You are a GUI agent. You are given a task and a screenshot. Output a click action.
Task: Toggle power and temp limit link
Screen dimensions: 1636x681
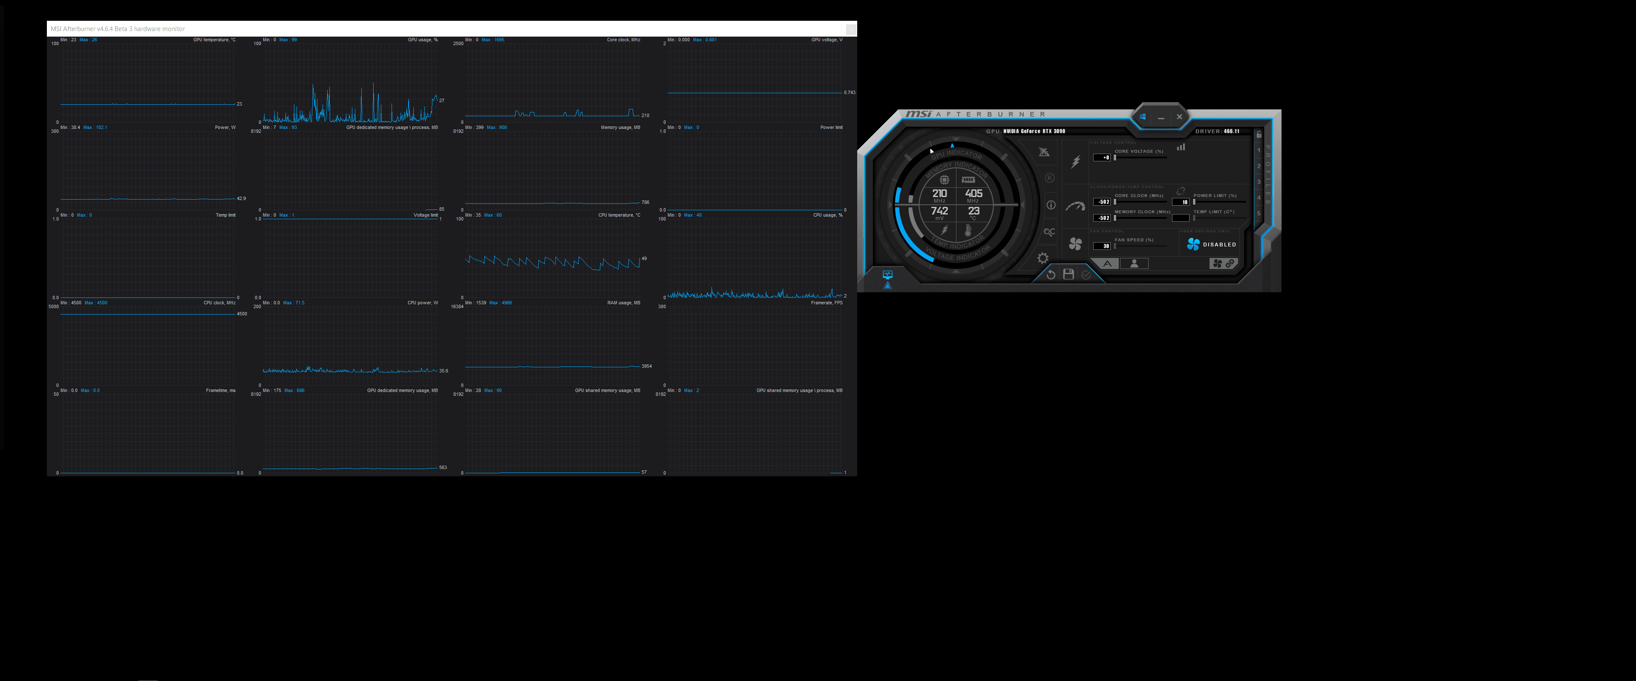pyautogui.click(x=1181, y=191)
